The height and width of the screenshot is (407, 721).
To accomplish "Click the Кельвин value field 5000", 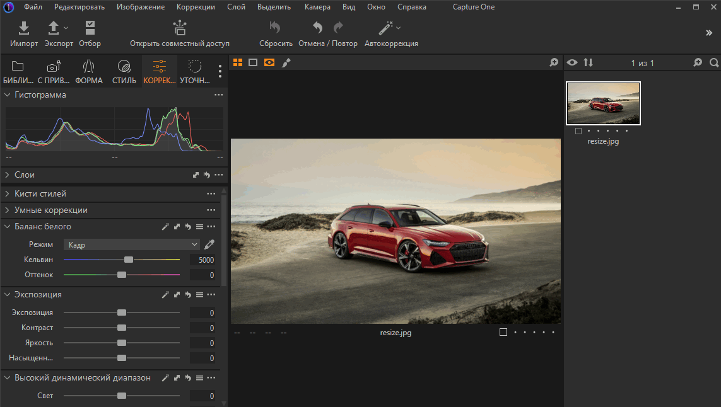I will [202, 260].
